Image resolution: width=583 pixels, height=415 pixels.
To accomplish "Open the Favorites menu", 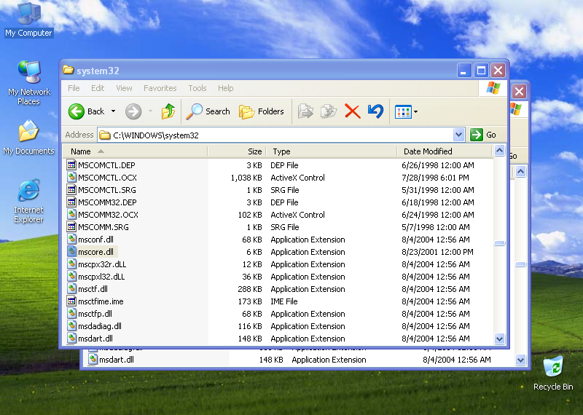I will [x=160, y=88].
